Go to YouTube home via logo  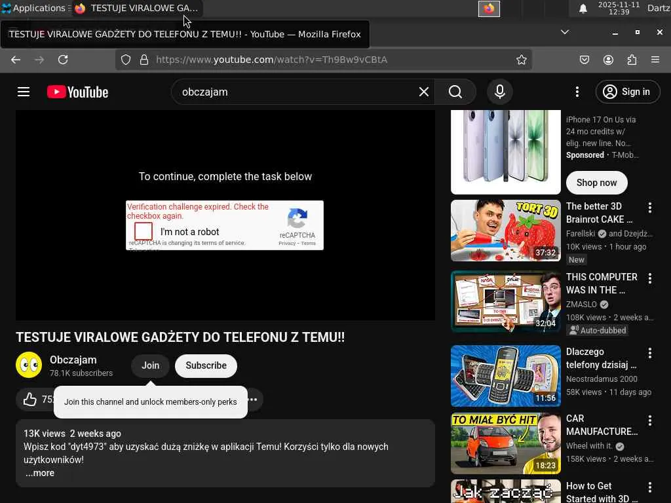pyautogui.click(x=77, y=92)
